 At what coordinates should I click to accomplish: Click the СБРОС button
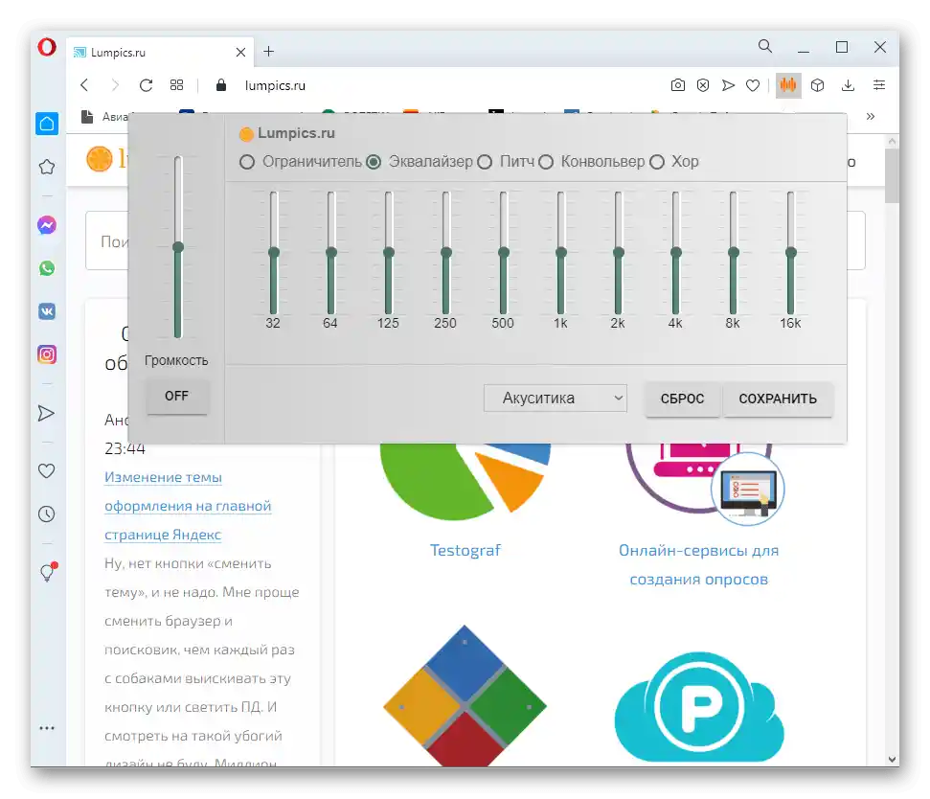[x=682, y=399]
